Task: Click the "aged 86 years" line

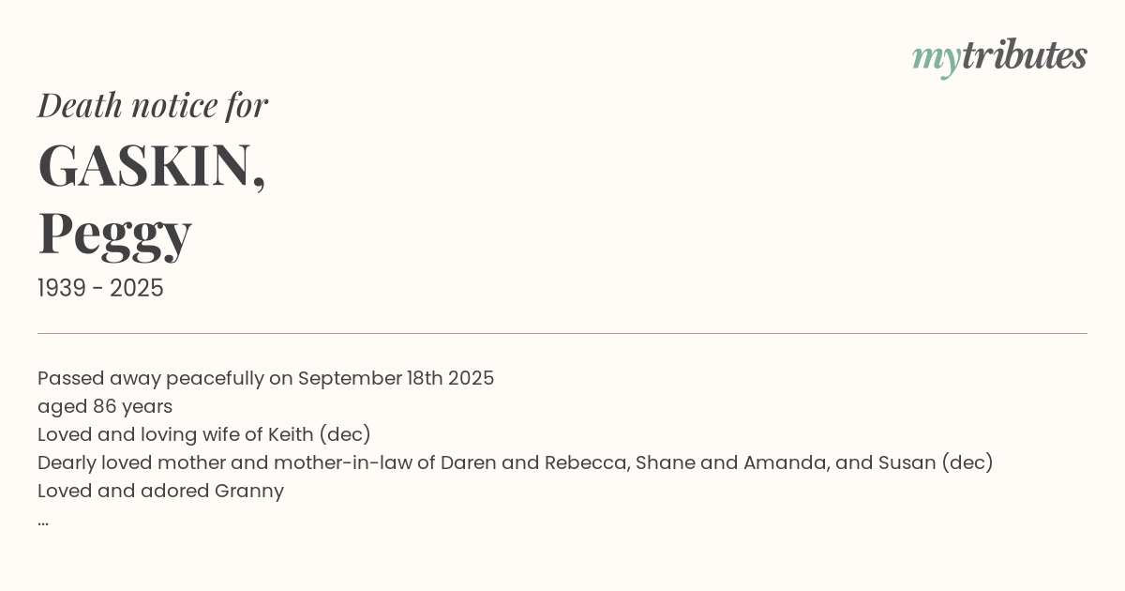Action: [x=105, y=407]
